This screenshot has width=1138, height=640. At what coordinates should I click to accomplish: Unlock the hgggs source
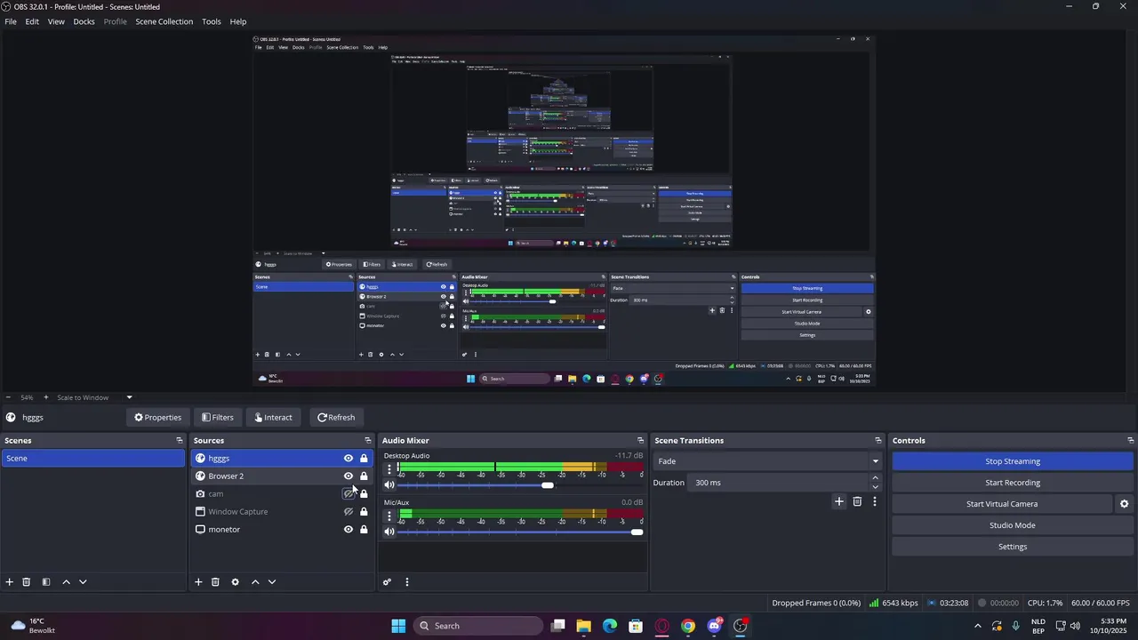coord(364,459)
